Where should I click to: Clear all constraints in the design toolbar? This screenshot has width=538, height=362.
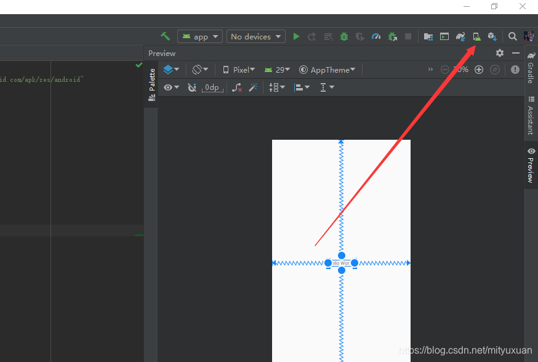click(236, 87)
